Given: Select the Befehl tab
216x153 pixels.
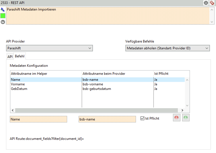Looking at the screenshot, I should (20, 56).
